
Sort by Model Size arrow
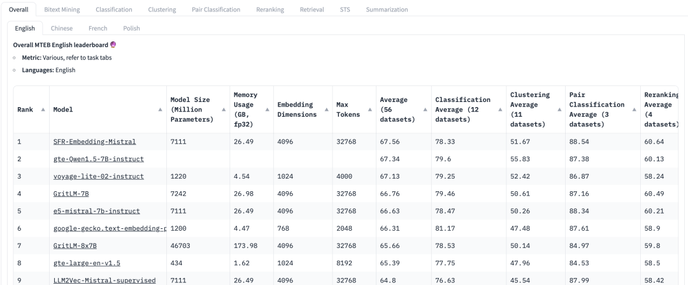(x=224, y=110)
